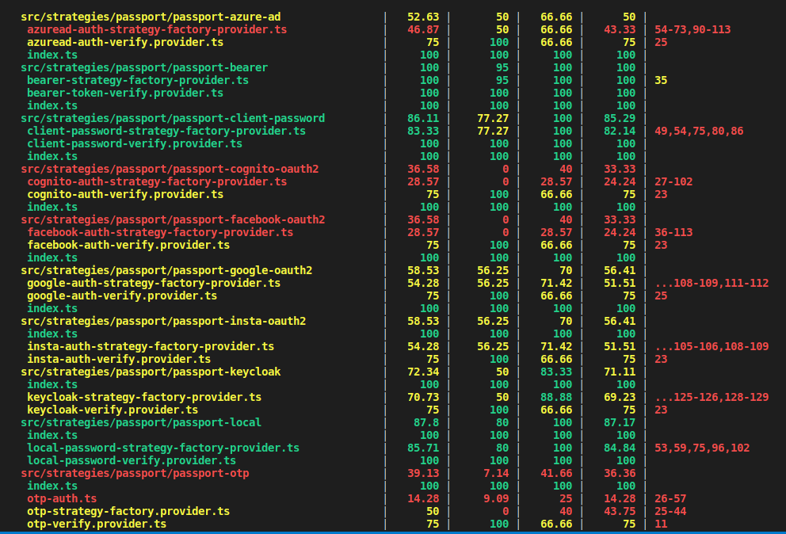Screen dimensions: 786x534
Task: Click uncovered lines ...125-126,128-129
Action: coord(712,397)
